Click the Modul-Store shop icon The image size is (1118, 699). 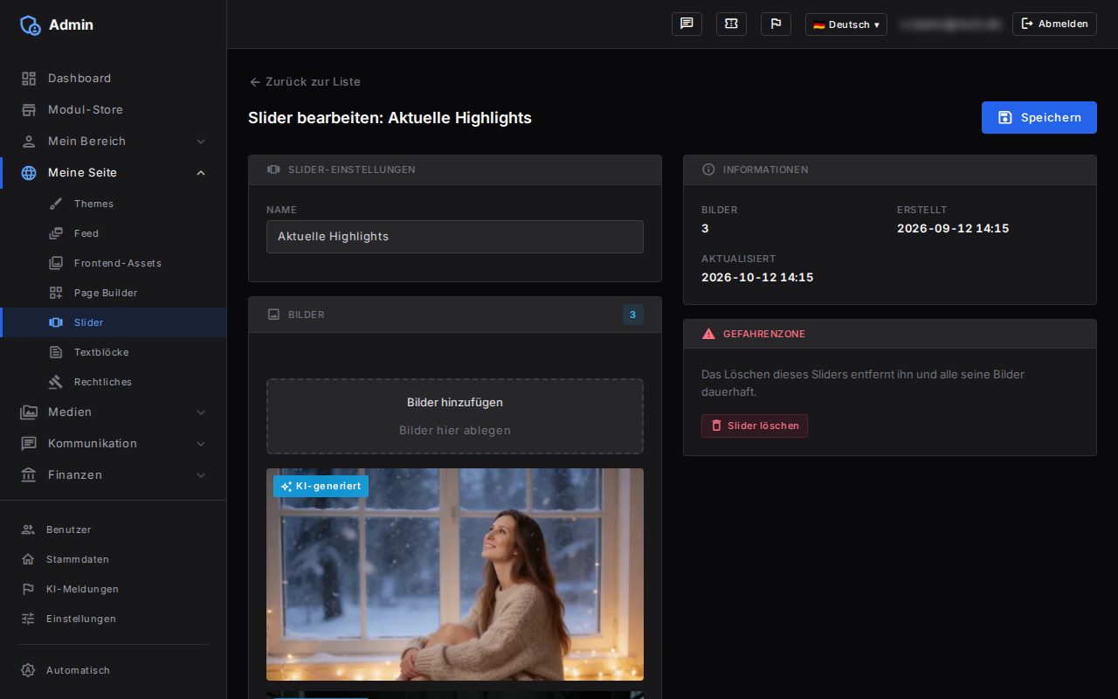pyautogui.click(x=29, y=110)
